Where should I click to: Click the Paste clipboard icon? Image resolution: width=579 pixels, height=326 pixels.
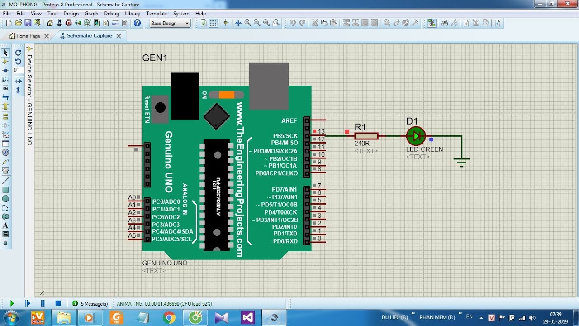[x=334, y=23]
